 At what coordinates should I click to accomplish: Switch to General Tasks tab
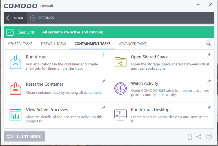[20, 44]
